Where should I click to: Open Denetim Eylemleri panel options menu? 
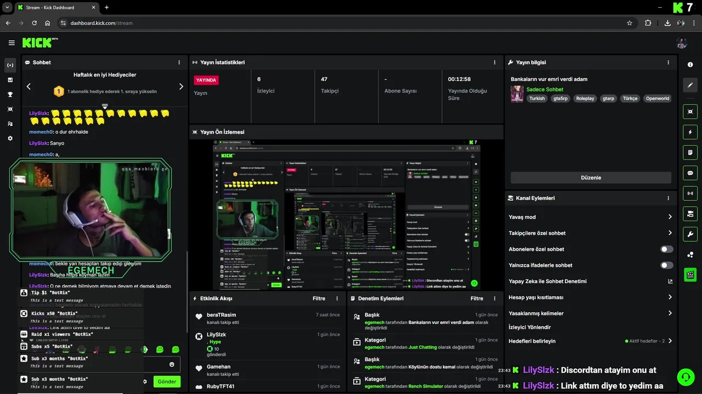pos(495,298)
